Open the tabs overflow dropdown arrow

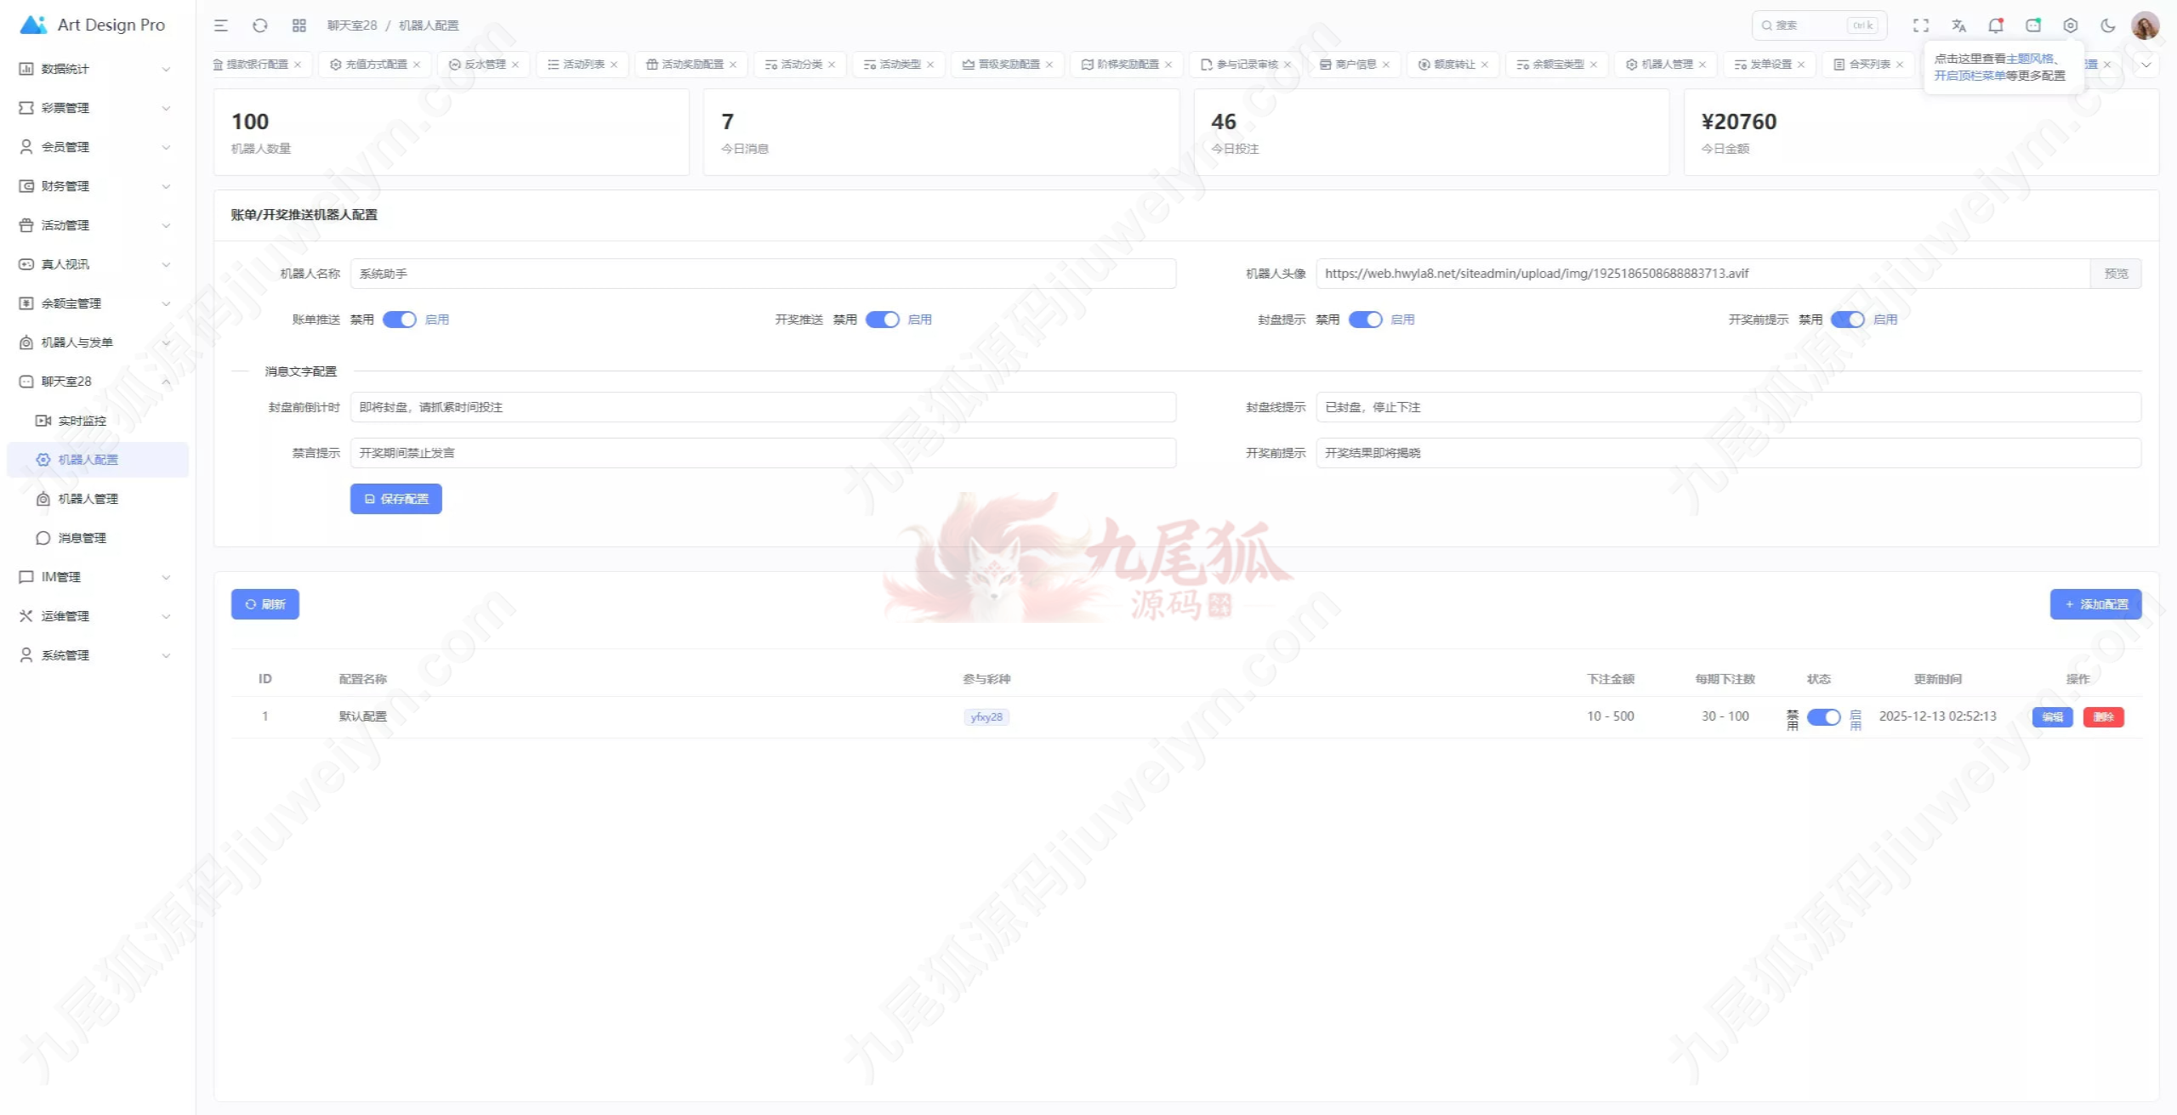2146,65
